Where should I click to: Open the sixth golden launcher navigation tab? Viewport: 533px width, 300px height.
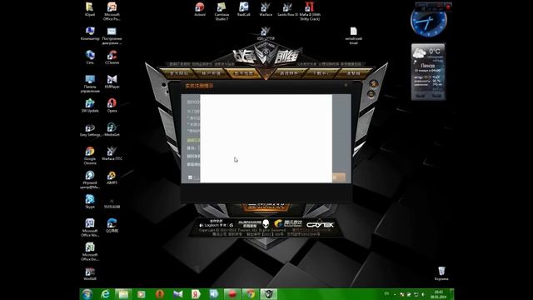[x=353, y=73]
